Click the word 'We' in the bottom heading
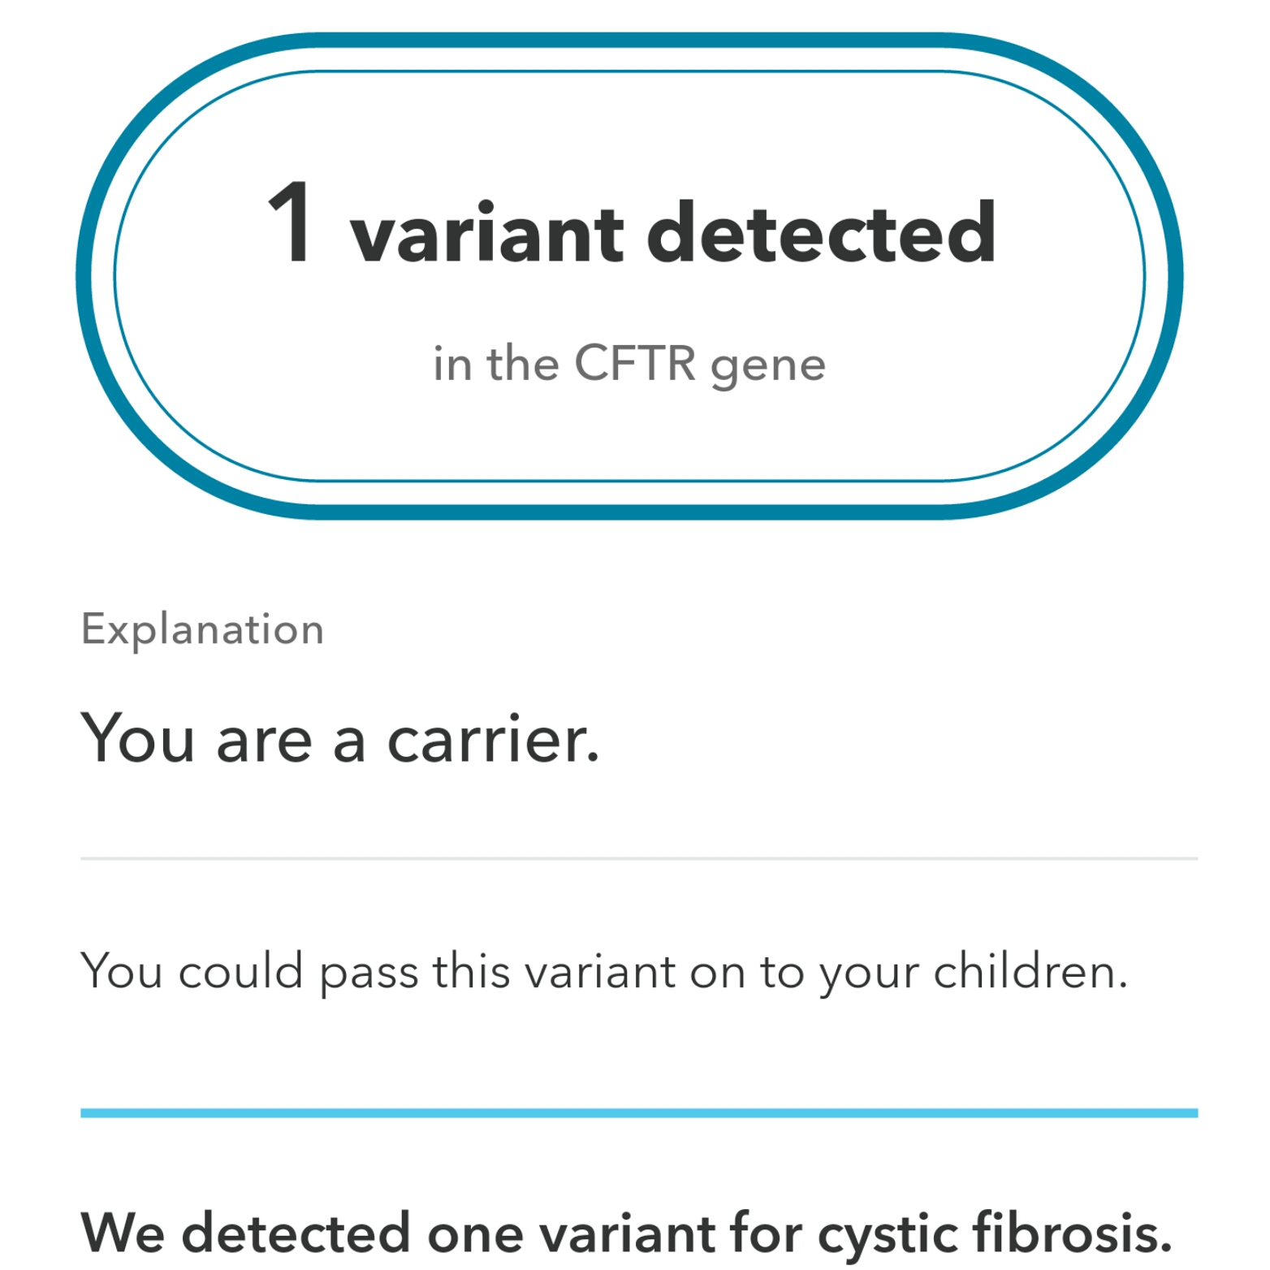Screen dimensions: 1270x1270 (x=122, y=1233)
